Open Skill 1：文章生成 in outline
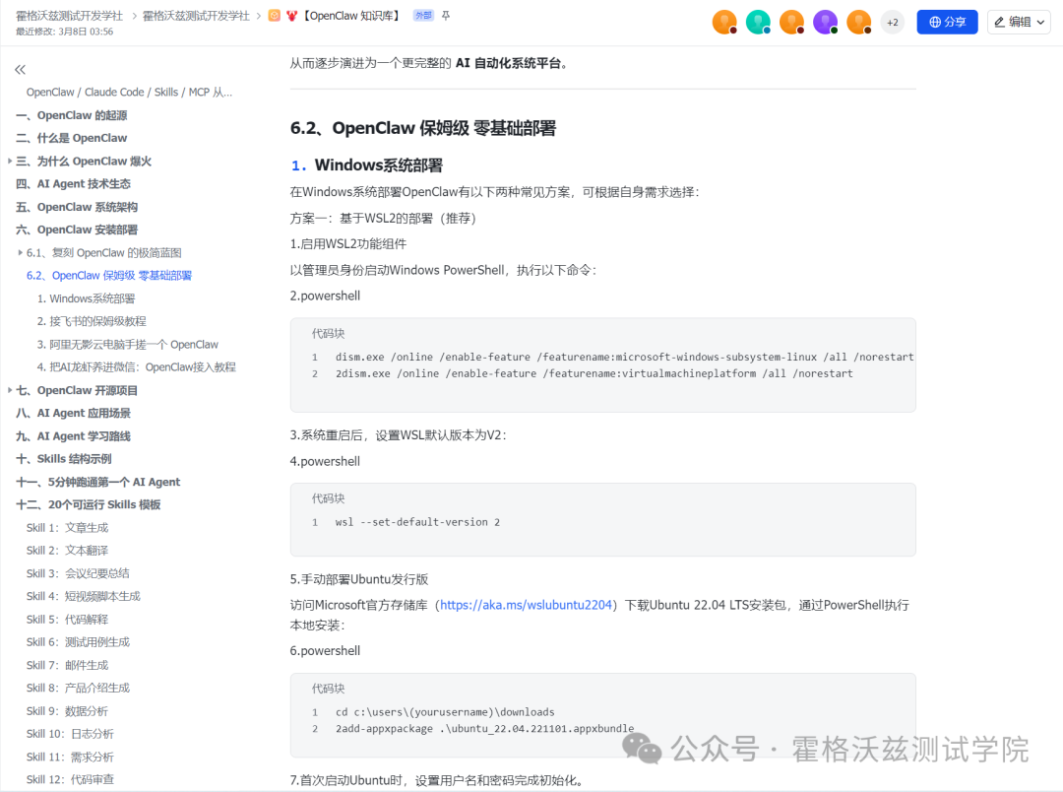 (67, 527)
